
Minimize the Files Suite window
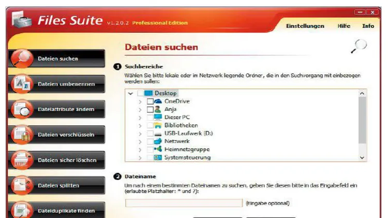pos(360,12)
